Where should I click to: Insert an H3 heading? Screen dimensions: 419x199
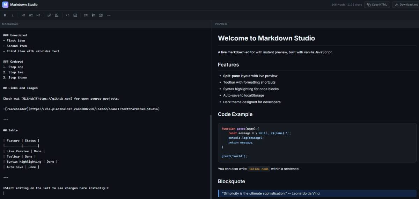(x=38, y=15)
